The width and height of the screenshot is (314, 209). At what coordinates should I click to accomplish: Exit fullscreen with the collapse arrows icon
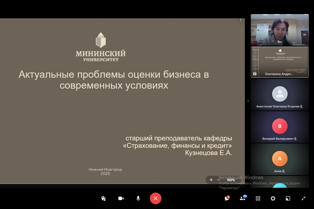(x=303, y=199)
